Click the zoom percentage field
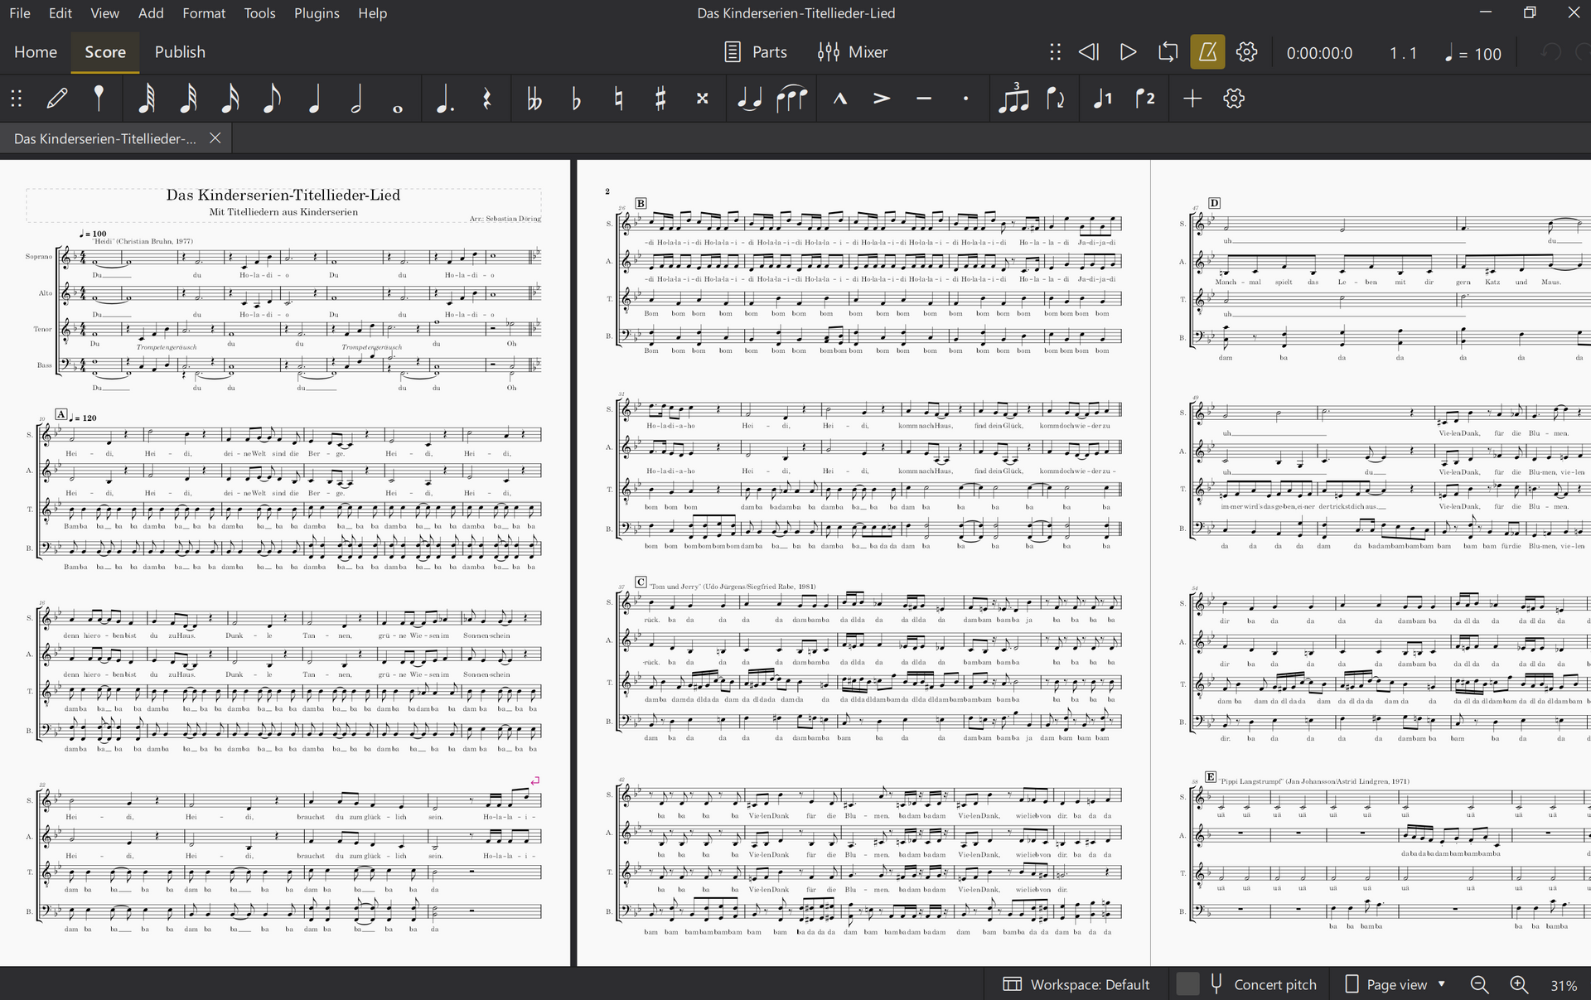The image size is (1591, 1000). click(x=1563, y=985)
